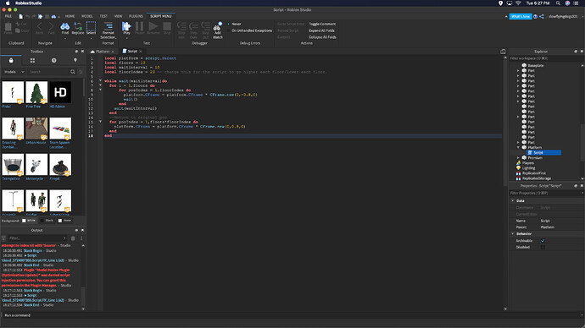Open the Play button dropdown arrow
Screen dimensions: 585x328
click(127, 37)
